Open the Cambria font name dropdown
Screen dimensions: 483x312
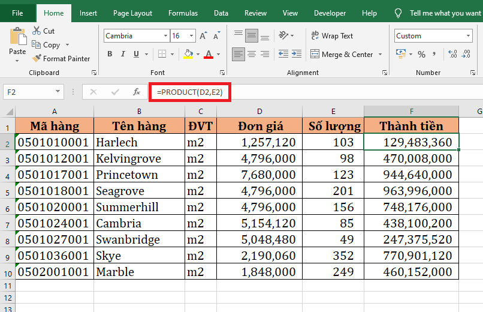[x=166, y=36]
